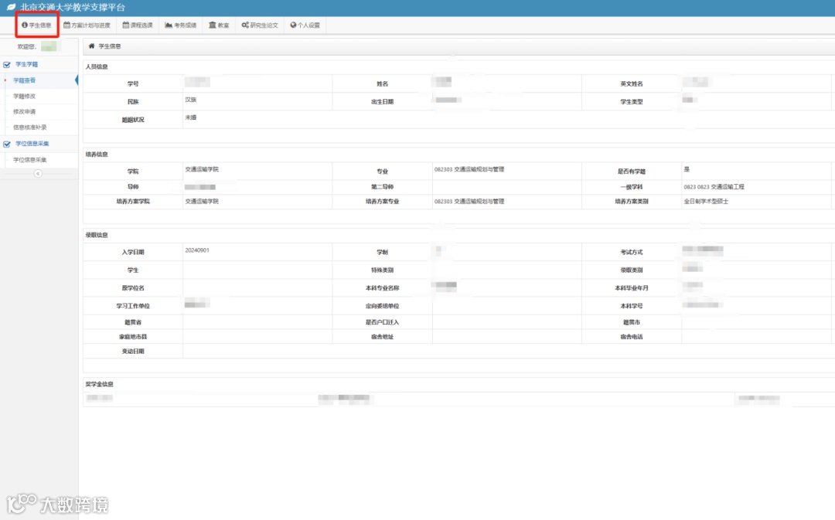Open 信息核准补录 in the sidebar

point(30,127)
